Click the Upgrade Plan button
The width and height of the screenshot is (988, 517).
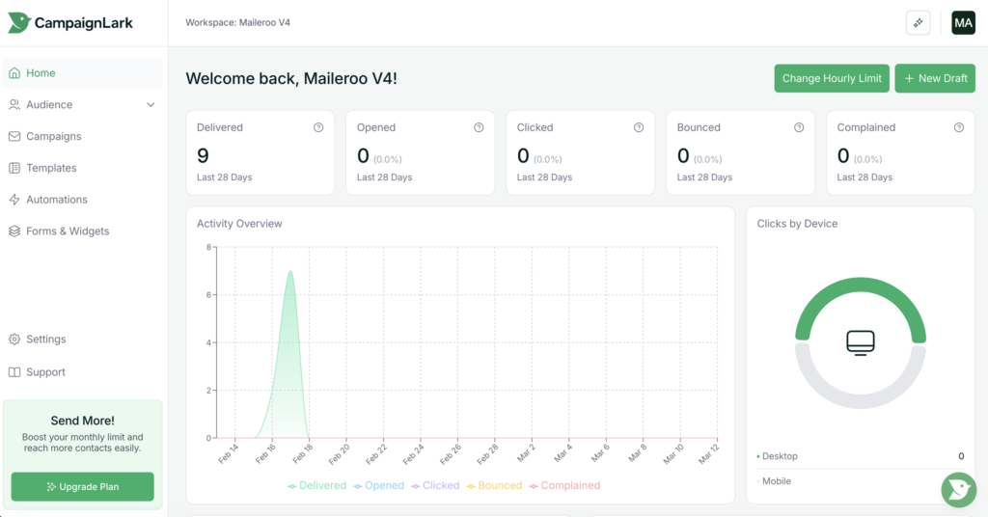point(83,487)
